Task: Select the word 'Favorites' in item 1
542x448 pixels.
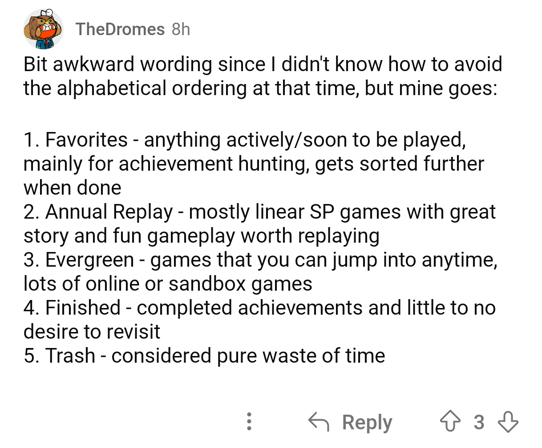Action: point(86,140)
